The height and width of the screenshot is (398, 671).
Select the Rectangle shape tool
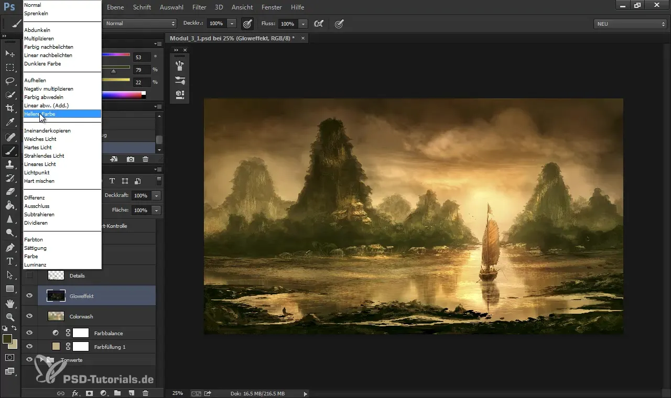click(x=10, y=289)
